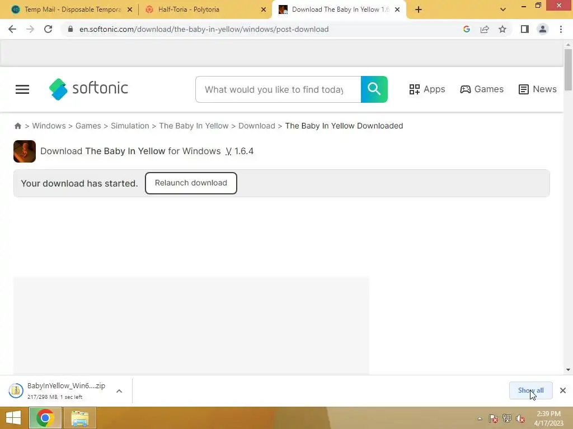This screenshot has height=429, width=573.
Task: Open the Chrome profile menu
Action: [x=543, y=29]
